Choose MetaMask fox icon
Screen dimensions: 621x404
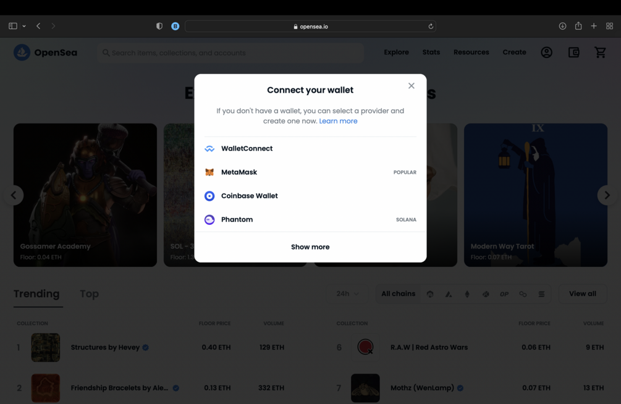coord(209,172)
